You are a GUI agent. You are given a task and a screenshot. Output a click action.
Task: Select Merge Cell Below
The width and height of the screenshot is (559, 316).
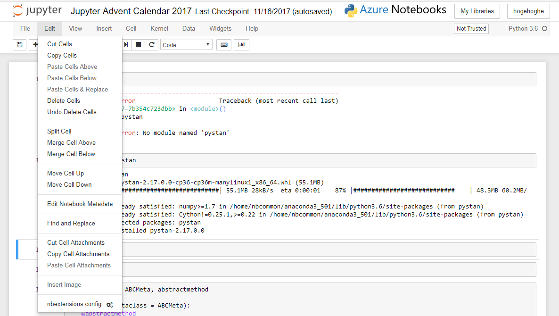point(70,154)
